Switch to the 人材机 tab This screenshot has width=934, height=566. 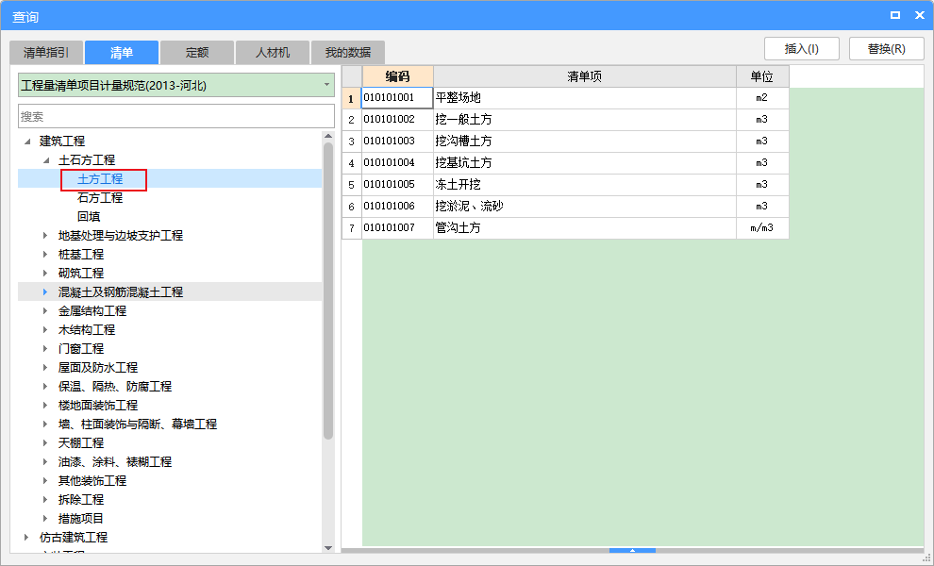point(273,53)
